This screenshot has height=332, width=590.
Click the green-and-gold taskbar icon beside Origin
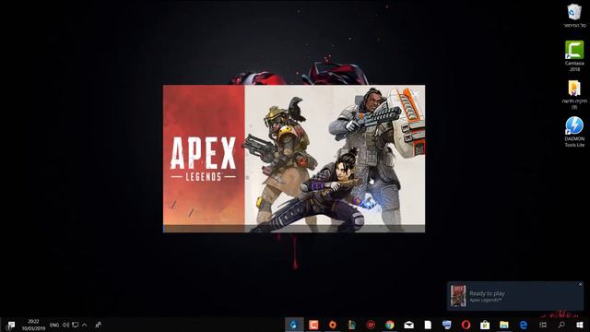coord(351,325)
